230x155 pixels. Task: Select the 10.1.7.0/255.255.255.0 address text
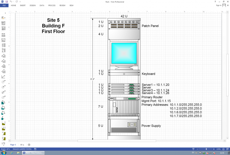pyautogui.click(x=186, y=116)
